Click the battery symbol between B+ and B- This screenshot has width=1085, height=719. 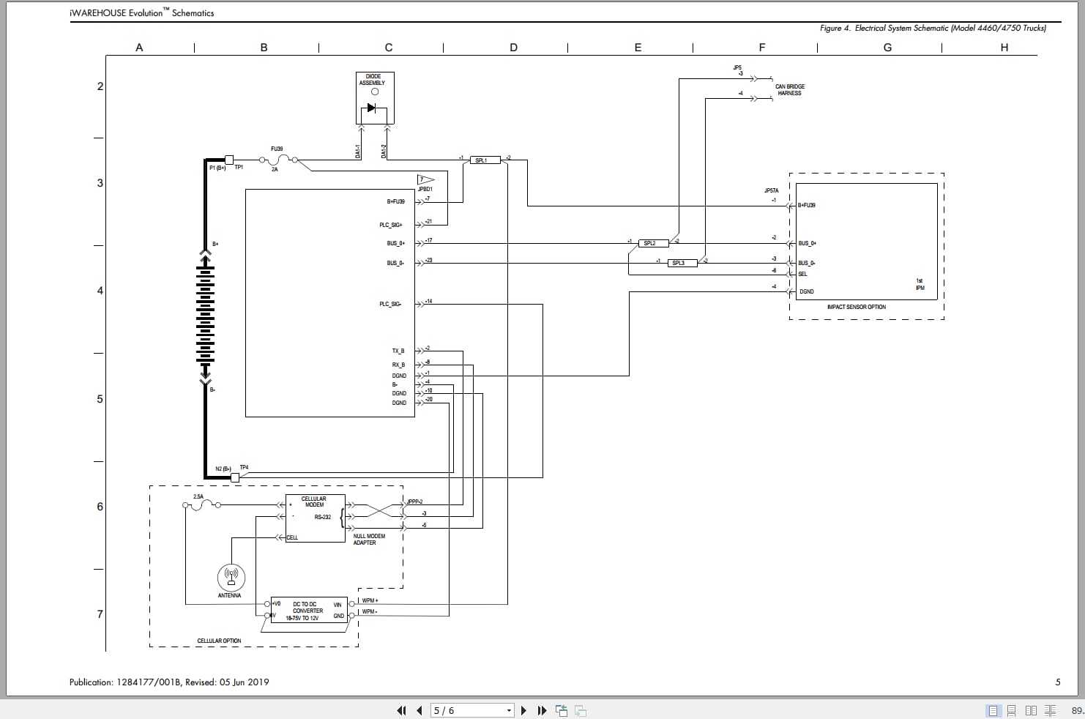pyautogui.click(x=205, y=316)
